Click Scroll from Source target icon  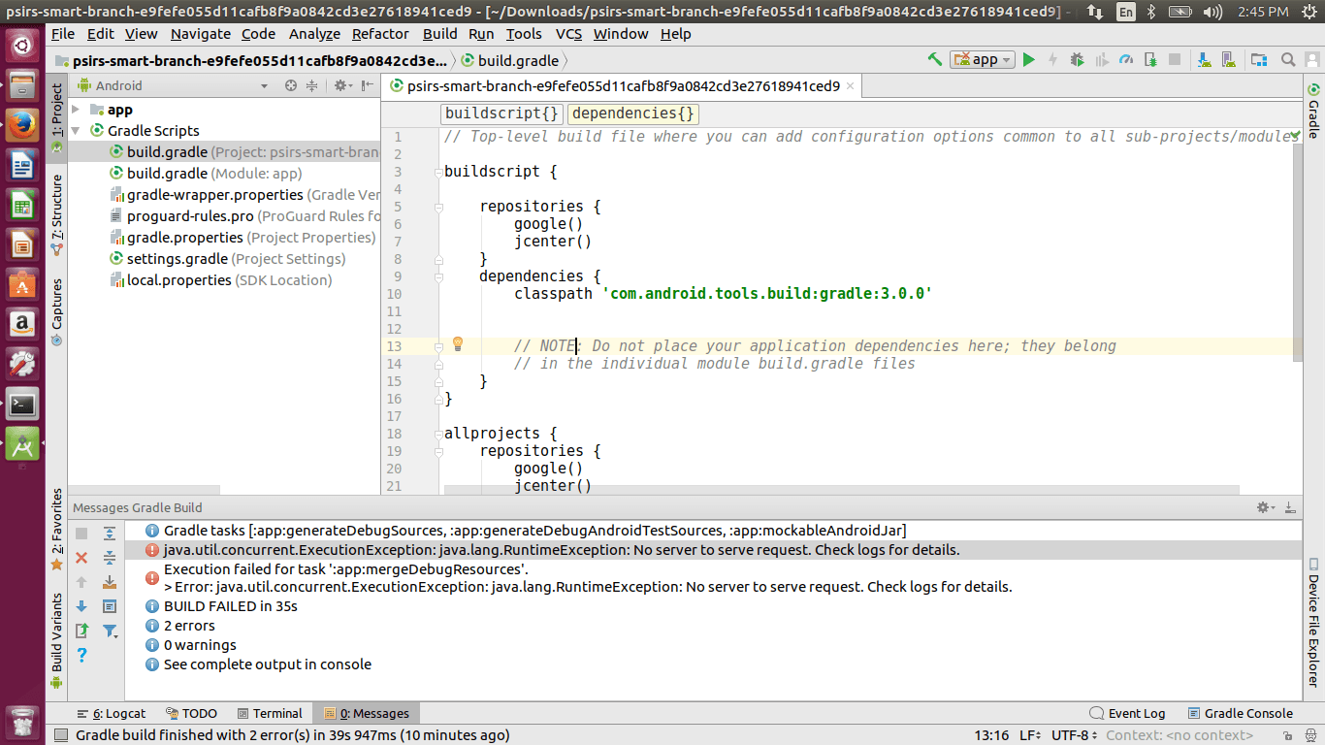pos(290,85)
